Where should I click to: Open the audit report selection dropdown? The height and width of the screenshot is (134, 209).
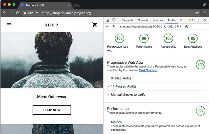[x=180, y=27]
